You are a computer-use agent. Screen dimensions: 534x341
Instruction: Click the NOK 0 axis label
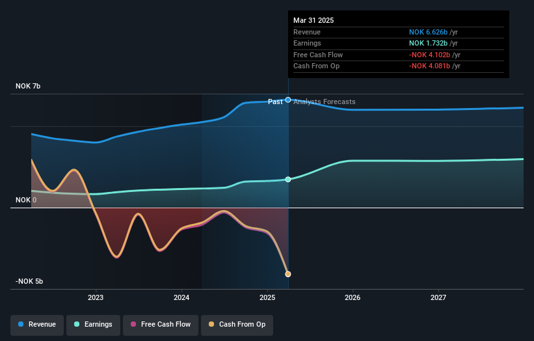tap(26, 200)
